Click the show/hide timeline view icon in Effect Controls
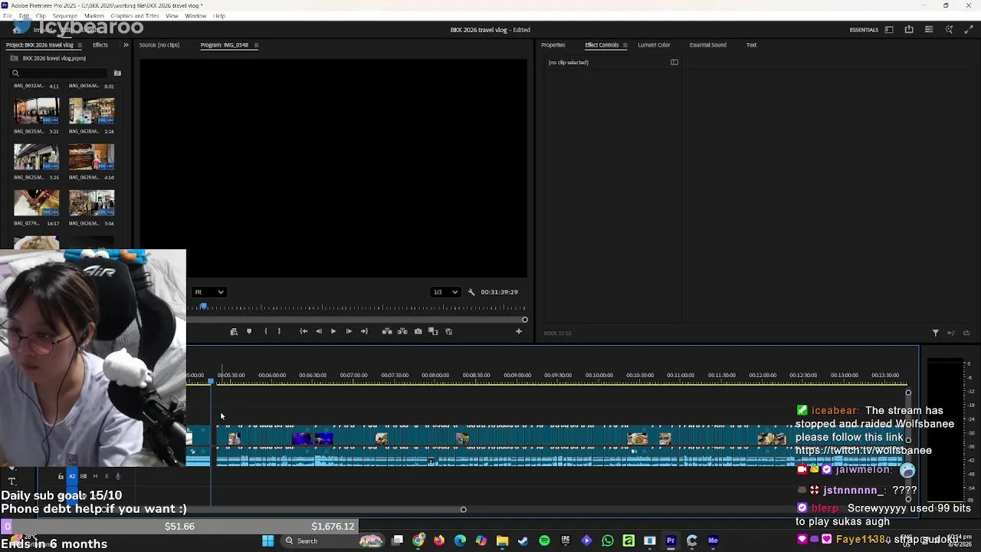This screenshot has height=552, width=981. click(x=674, y=63)
